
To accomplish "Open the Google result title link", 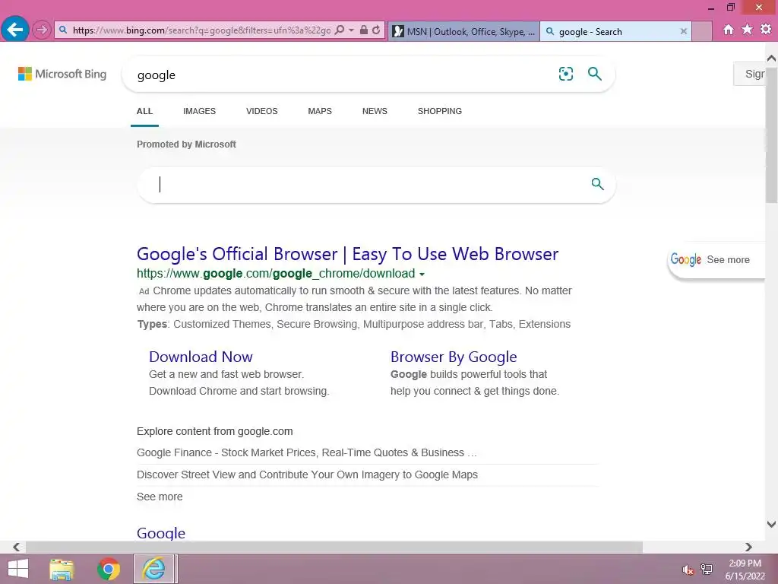I will 161,533.
